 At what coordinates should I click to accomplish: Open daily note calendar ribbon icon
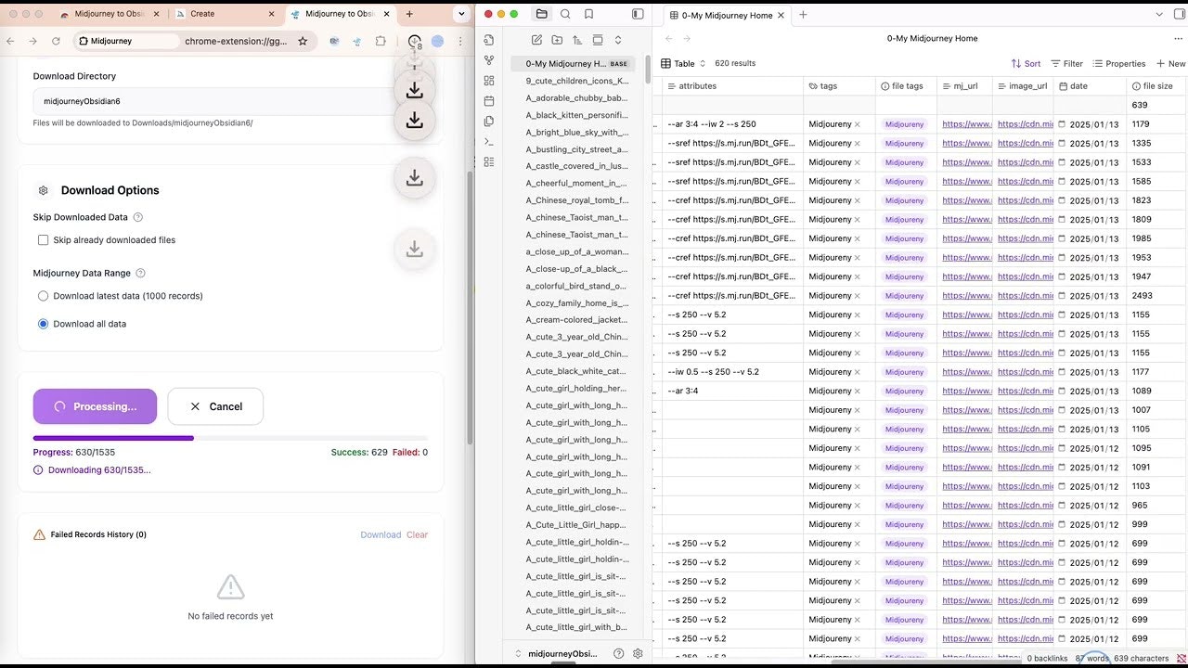click(x=489, y=101)
